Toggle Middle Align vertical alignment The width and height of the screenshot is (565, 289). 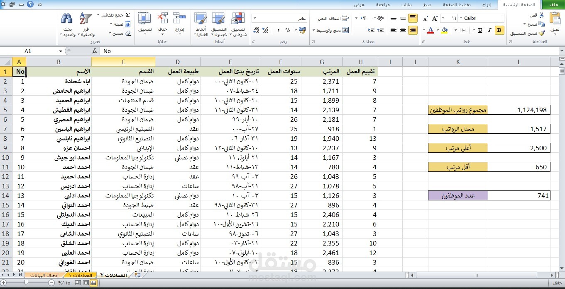point(404,18)
